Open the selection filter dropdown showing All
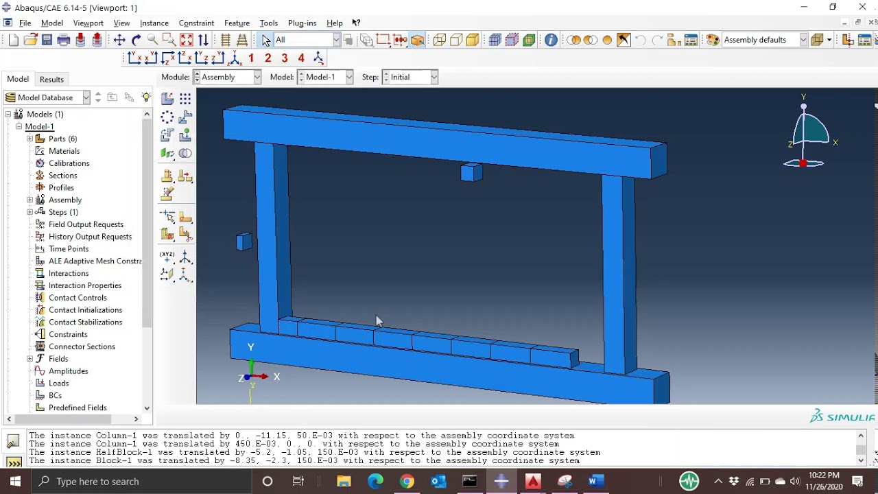The height and width of the screenshot is (494, 878). [x=307, y=40]
